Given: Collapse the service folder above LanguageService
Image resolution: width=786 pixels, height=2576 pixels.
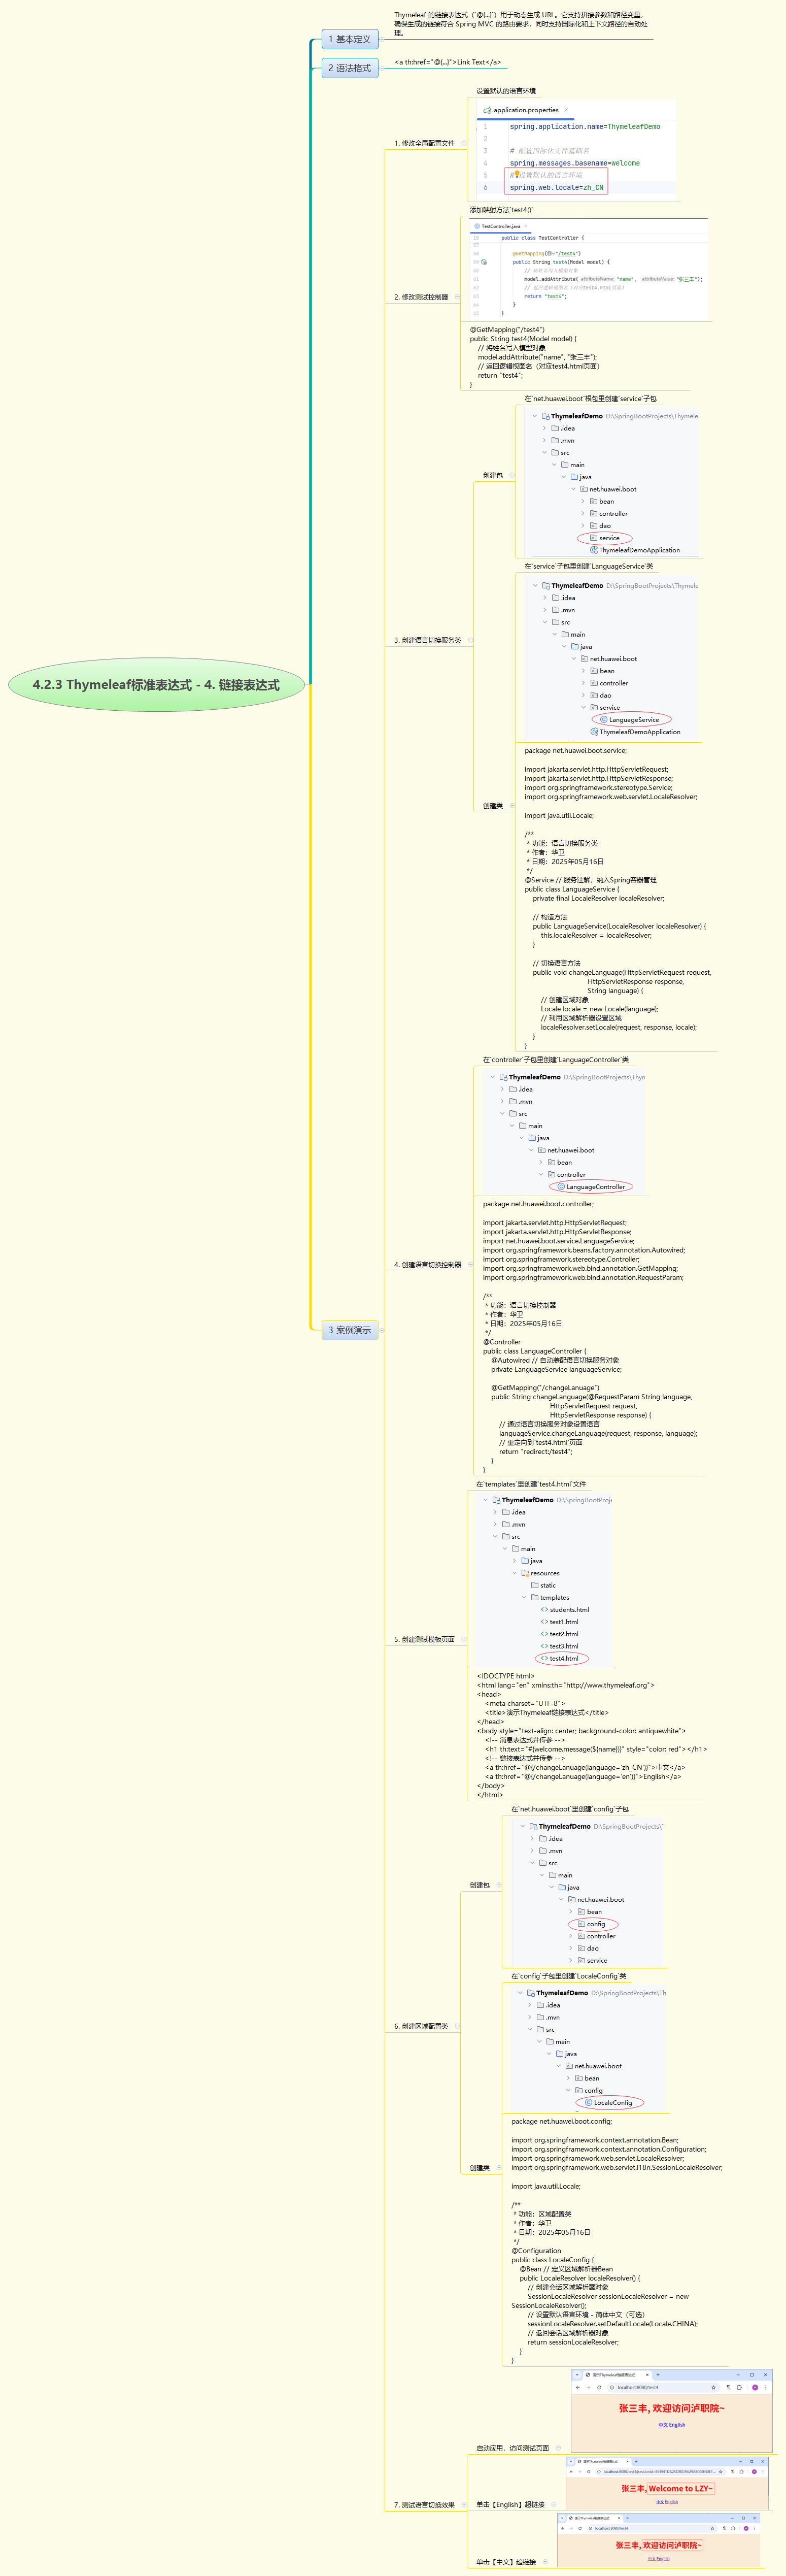Looking at the screenshot, I should (583, 708).
